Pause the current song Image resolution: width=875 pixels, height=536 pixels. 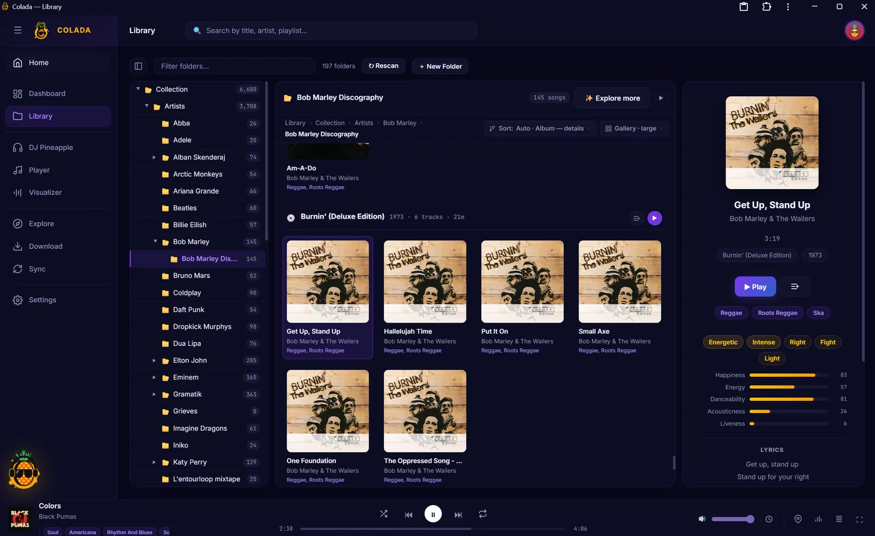tap(433, 514)
